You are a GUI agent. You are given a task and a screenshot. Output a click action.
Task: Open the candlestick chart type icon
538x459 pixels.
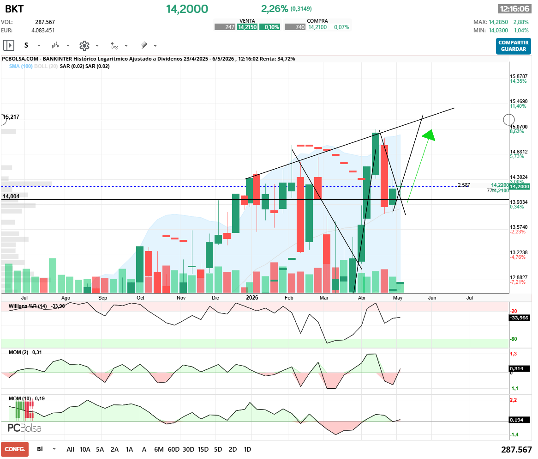(x=55, y=45)
